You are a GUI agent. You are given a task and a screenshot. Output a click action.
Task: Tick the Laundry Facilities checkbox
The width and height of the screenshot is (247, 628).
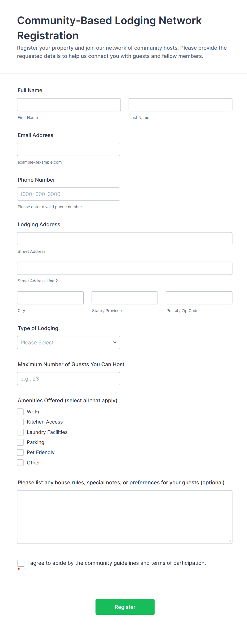20,432
